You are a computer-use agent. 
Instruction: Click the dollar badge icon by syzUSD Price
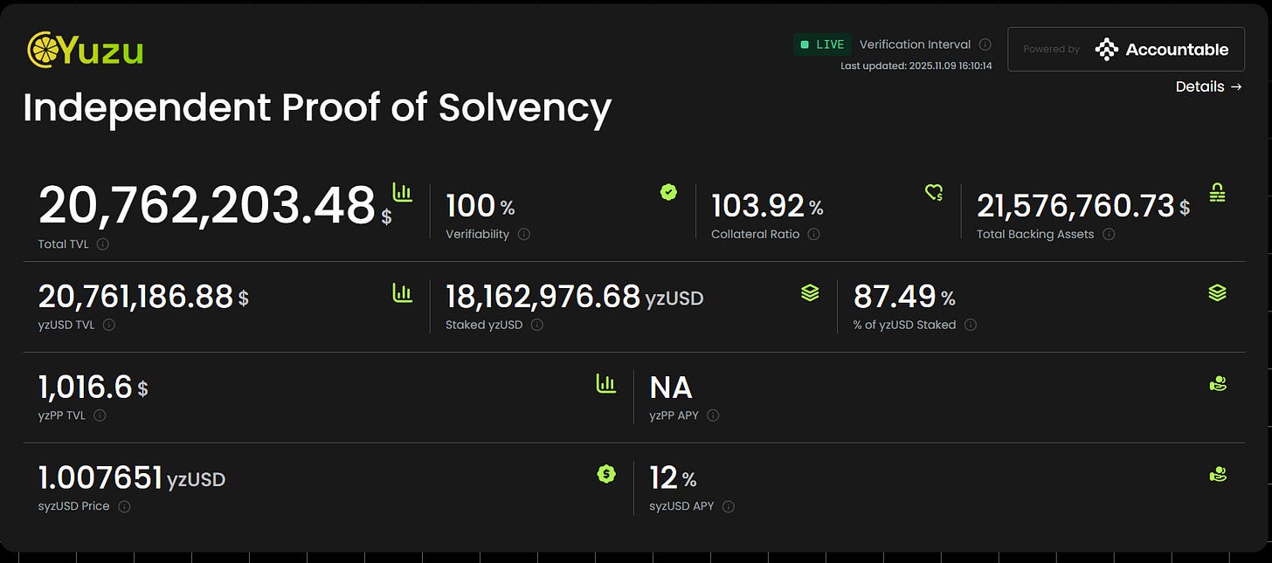[605, 474]
